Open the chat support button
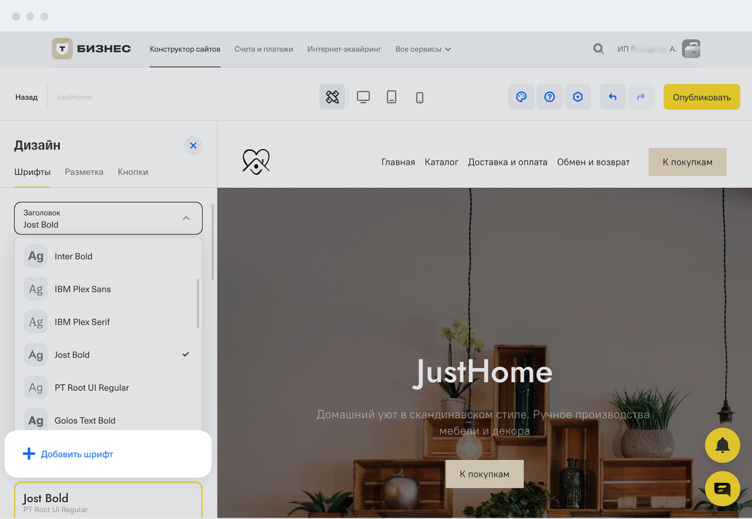Screen dimensions: 752x519 click(x=722, y=488)
